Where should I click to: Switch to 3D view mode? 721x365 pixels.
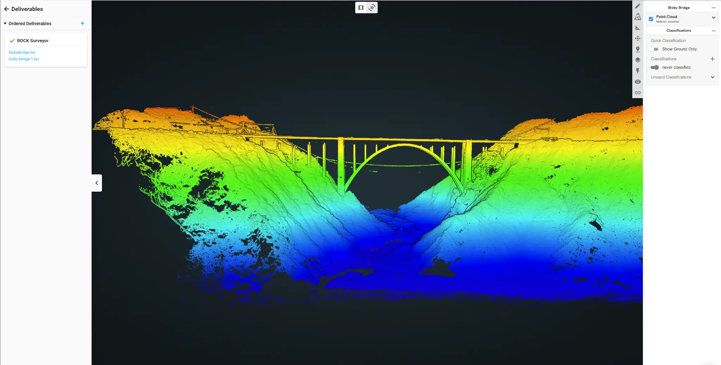pyautogui.click(x=372, y=7)
